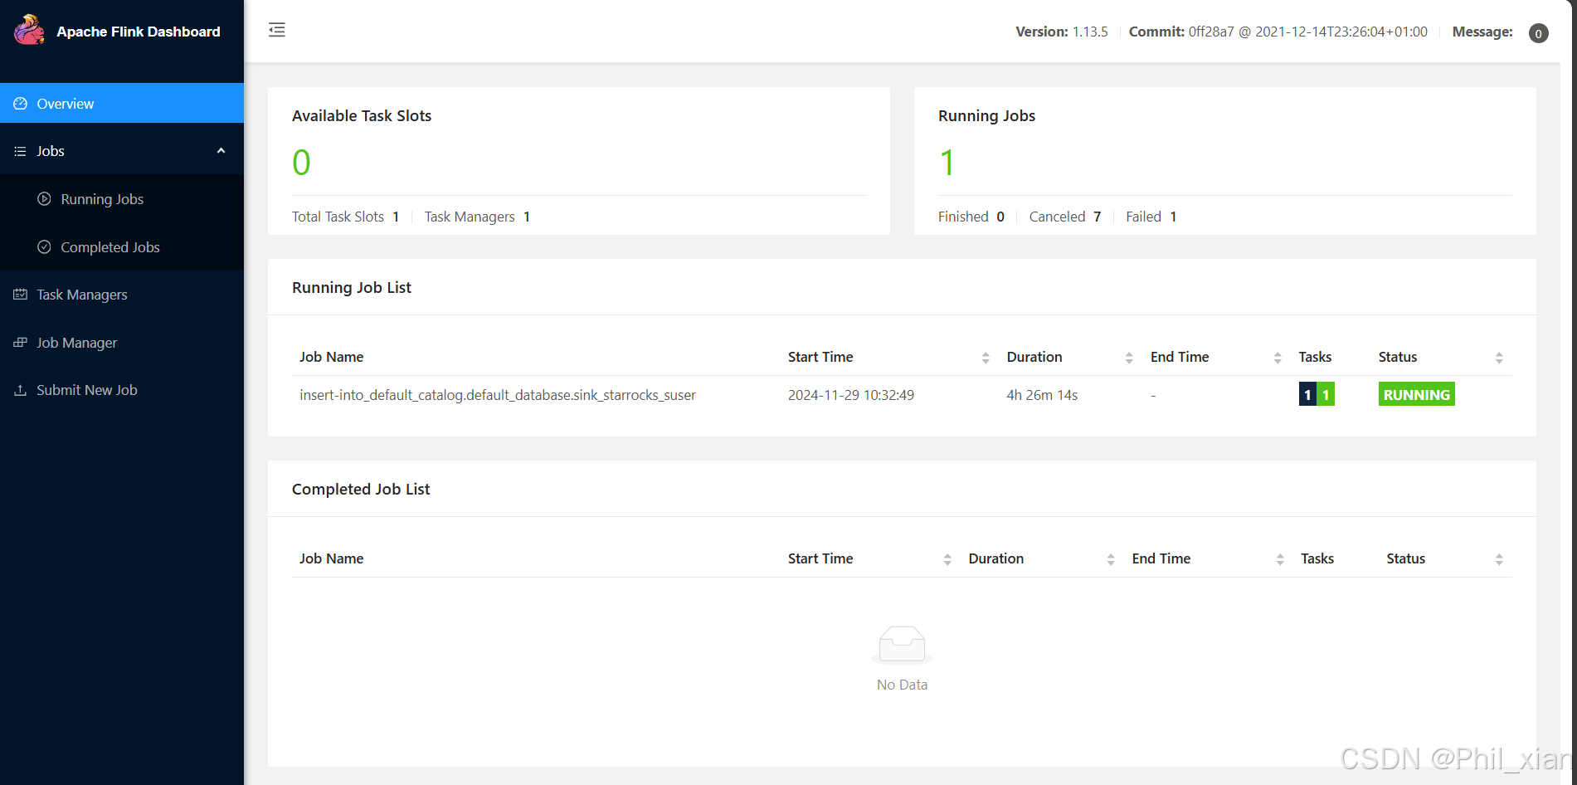This screenshot has height=785, width=1577.
Task: Click the Overview dashboard icon
Action: tap(21, 104)
